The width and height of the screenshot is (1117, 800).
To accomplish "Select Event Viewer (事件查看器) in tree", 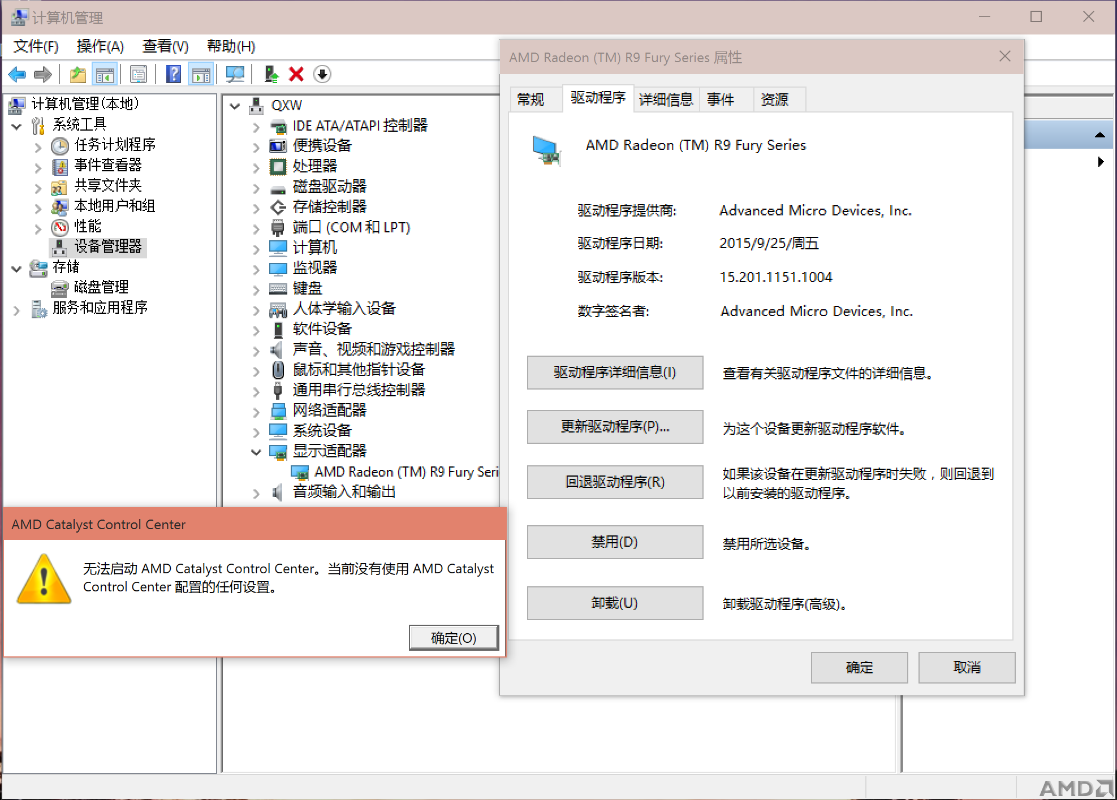I will [x=108, y=165].
